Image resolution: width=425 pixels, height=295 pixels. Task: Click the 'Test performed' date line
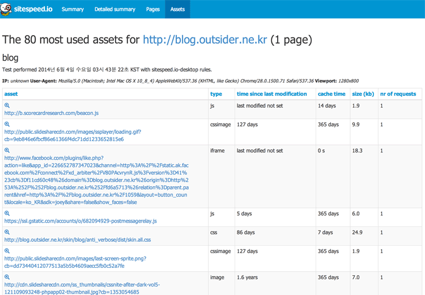pyautogui.click(x=107, y=70)
